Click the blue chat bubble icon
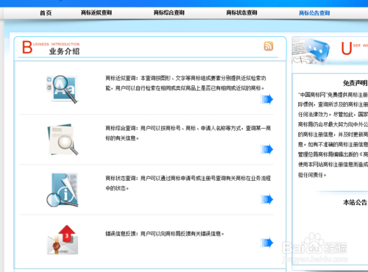This screenshot has height=272, width=368. (x=318, y=51)
